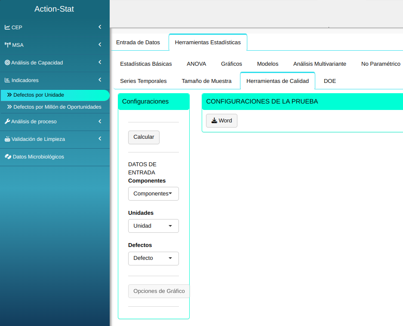Open the ANOVA tab
This screenshot has width=403, height=326.
pos(196,64)
